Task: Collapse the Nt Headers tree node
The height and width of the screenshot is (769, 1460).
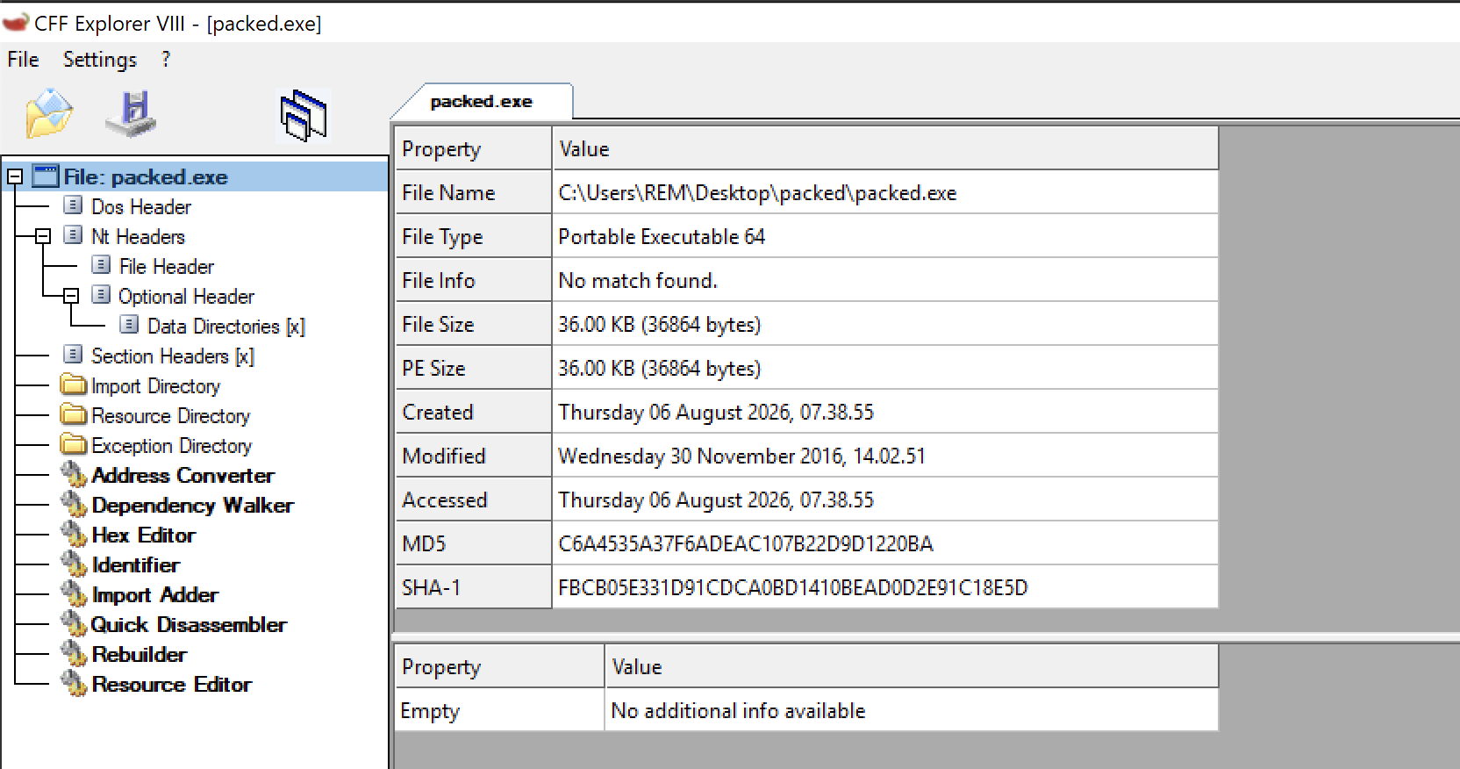Action: pos(43,236)
